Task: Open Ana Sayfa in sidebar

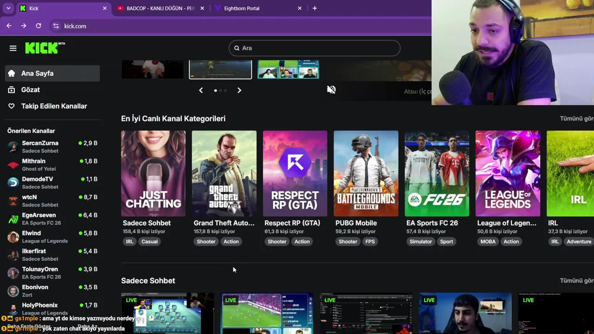Action: 52,73
